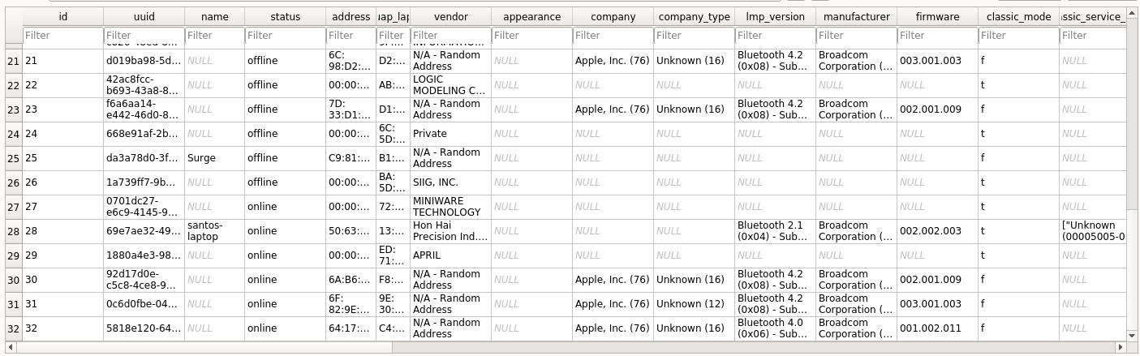The height and width of the screenshot is (356, 1140).
Task: Select row header 25
Action: [x=14, y=158]
